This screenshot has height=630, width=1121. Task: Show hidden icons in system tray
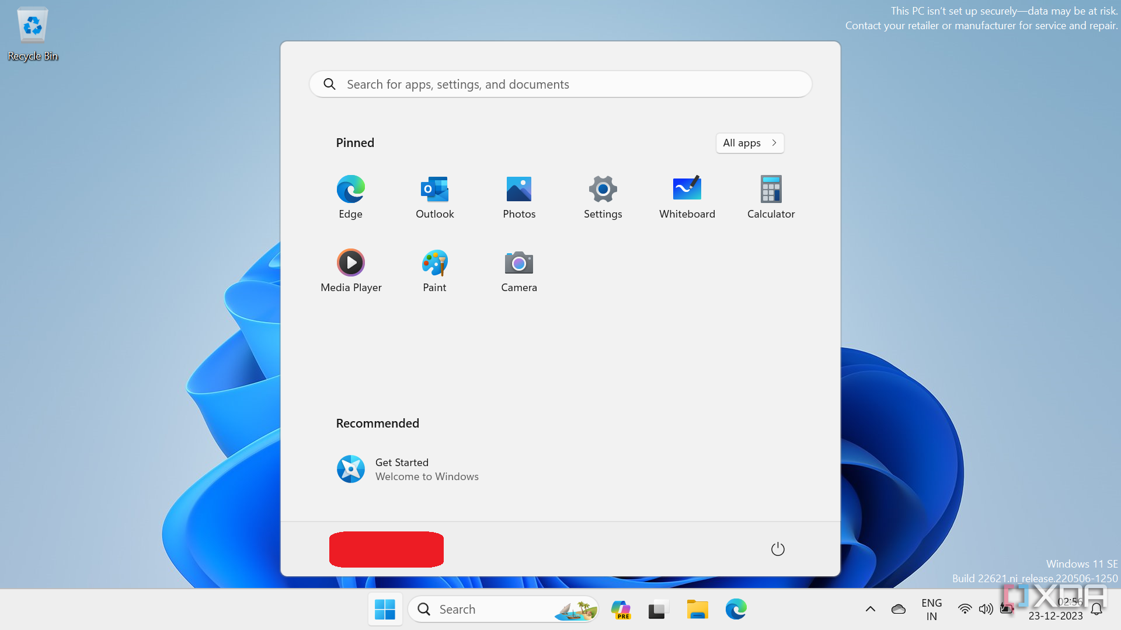point(870,609)
